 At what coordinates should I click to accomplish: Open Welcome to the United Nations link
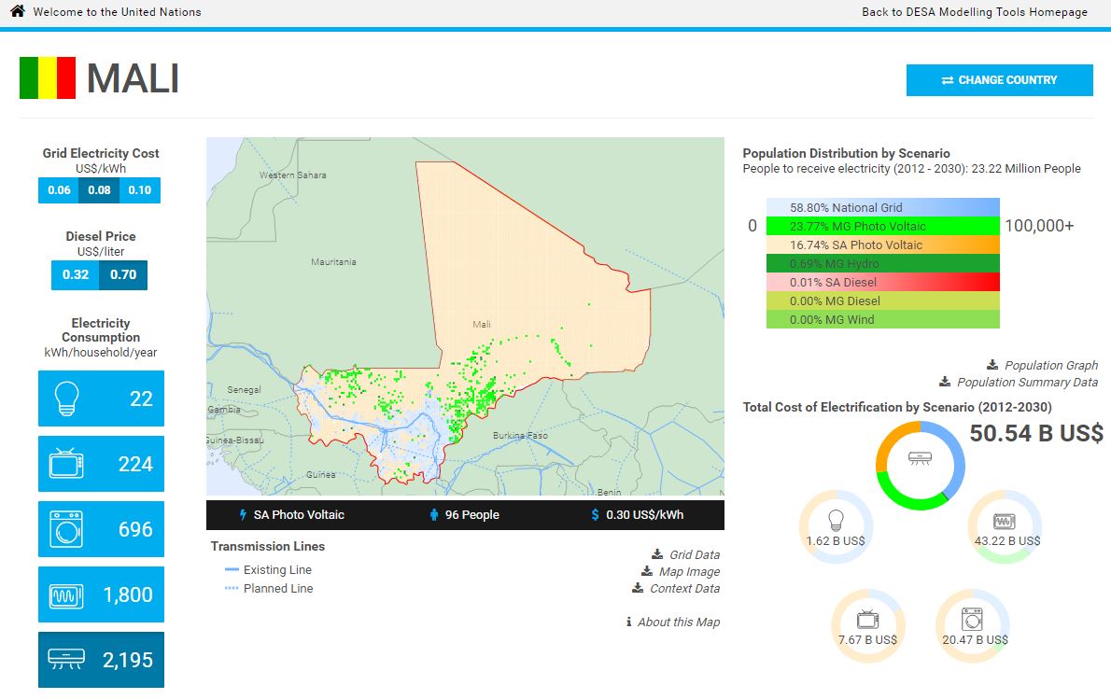[117, 12]
